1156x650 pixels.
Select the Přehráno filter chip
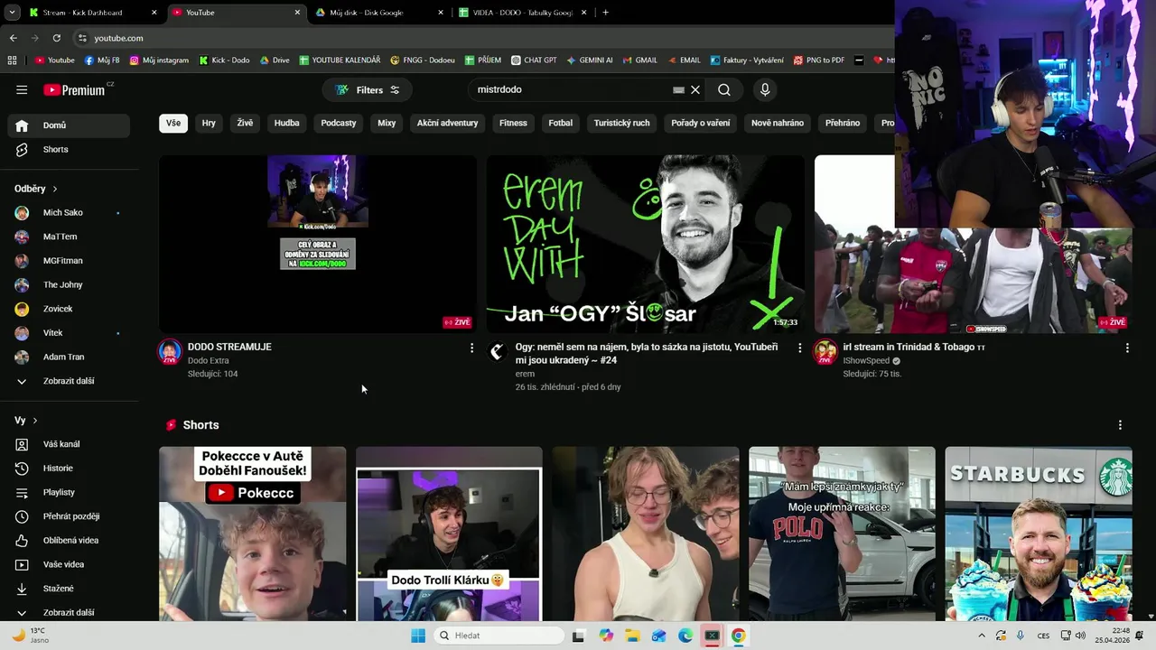[843, 123]
